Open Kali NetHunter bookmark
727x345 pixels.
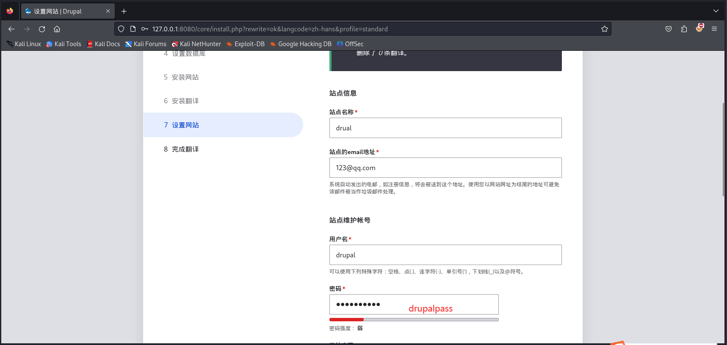click(x=196, y=44)
